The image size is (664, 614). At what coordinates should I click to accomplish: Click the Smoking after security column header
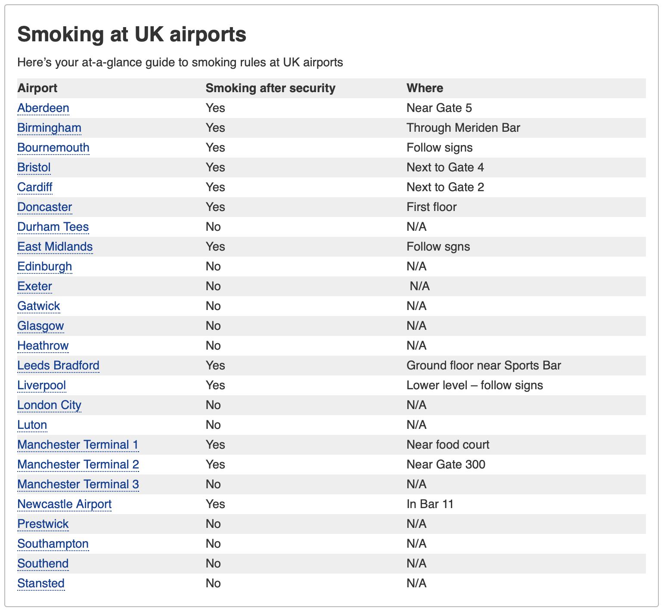click(x=270, y=88)
